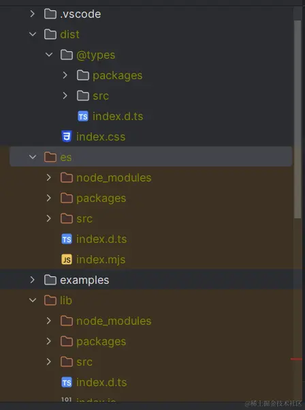Click the orange es folder icon
The image size is (305, 410).
(x=50, y=157)
